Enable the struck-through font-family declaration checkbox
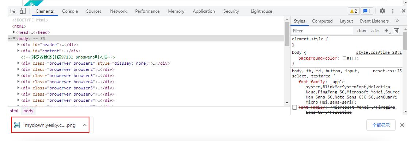Screen dimensions: 408x141 coord(295,107)
